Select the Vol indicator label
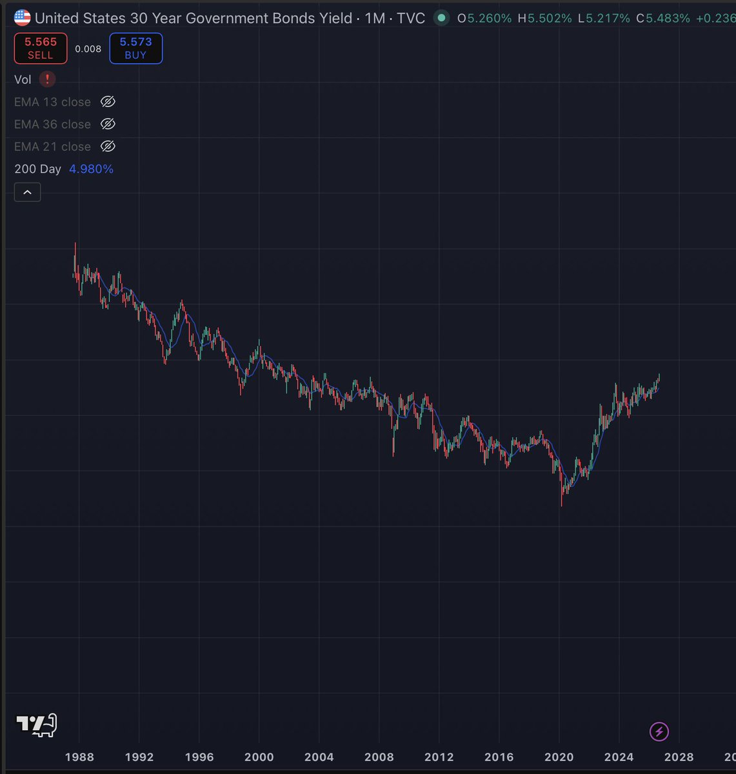 click(23, 79)
